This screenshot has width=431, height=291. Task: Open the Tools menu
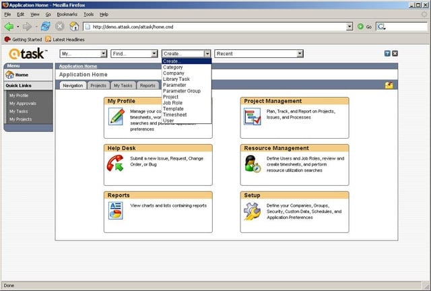point(88,14)
